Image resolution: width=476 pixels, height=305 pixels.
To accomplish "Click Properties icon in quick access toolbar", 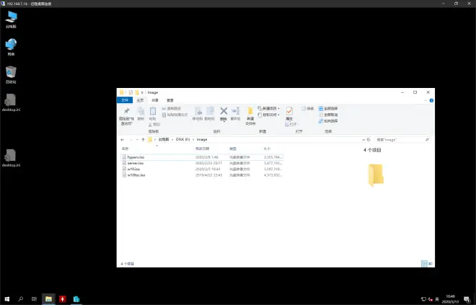I will [x=131, y=92].
